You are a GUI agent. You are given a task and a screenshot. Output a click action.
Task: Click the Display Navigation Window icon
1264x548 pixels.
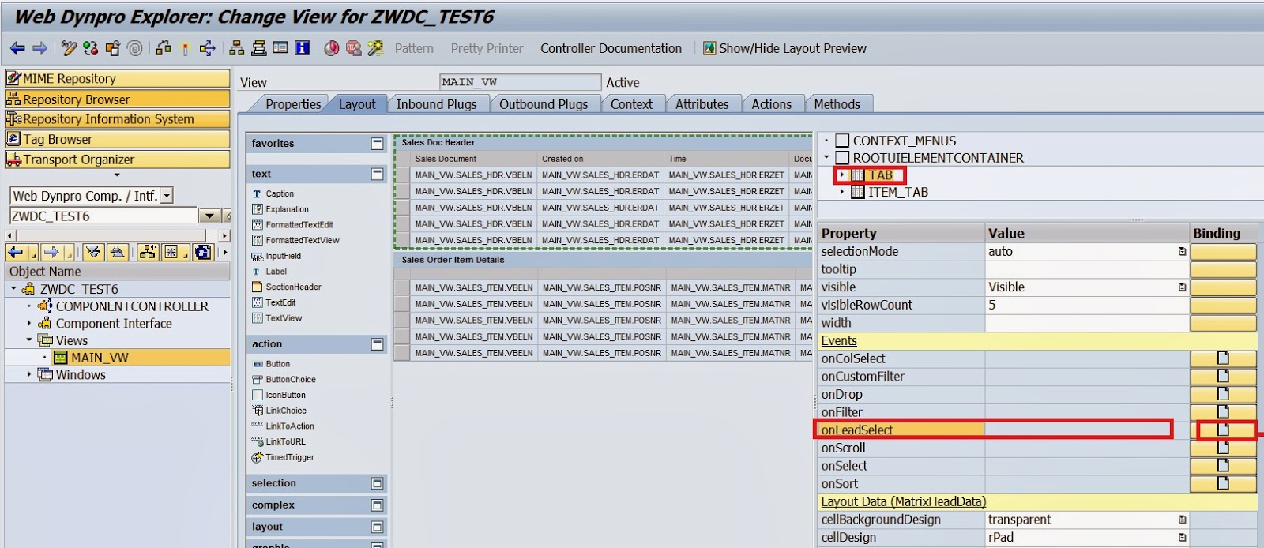(x=258, y=49)
